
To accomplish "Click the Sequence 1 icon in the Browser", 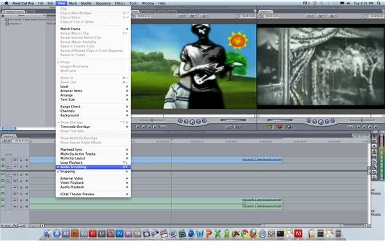I will click(x=7, y=24).
